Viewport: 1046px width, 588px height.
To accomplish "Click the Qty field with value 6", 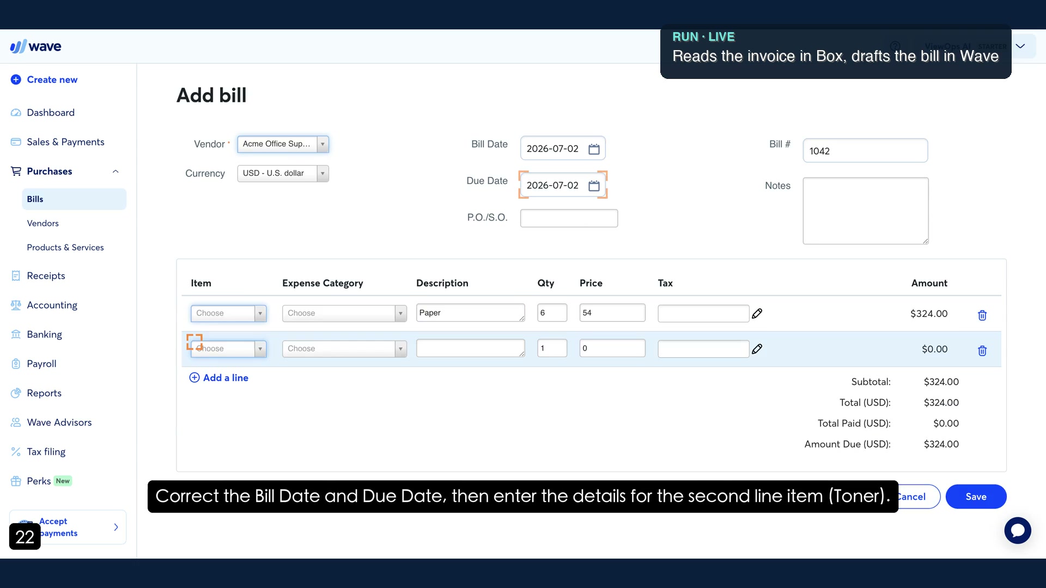I will [x=552, y=313].
